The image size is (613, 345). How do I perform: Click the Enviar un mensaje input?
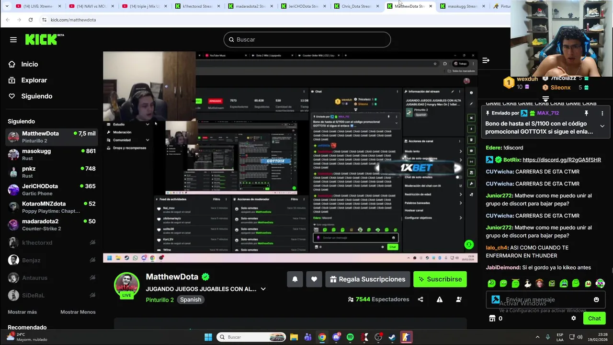[x=545, y=299]
